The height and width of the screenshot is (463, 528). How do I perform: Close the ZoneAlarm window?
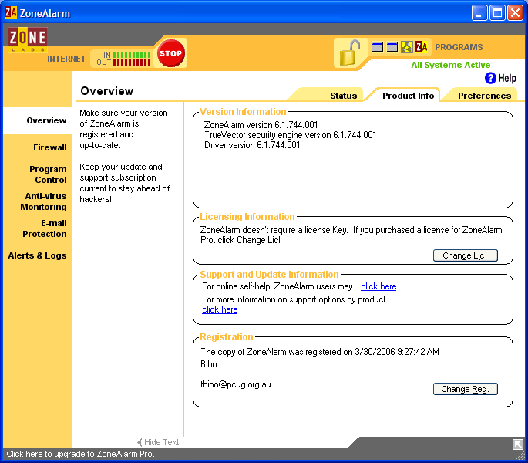pyautogui.click(x=515, y=13)
